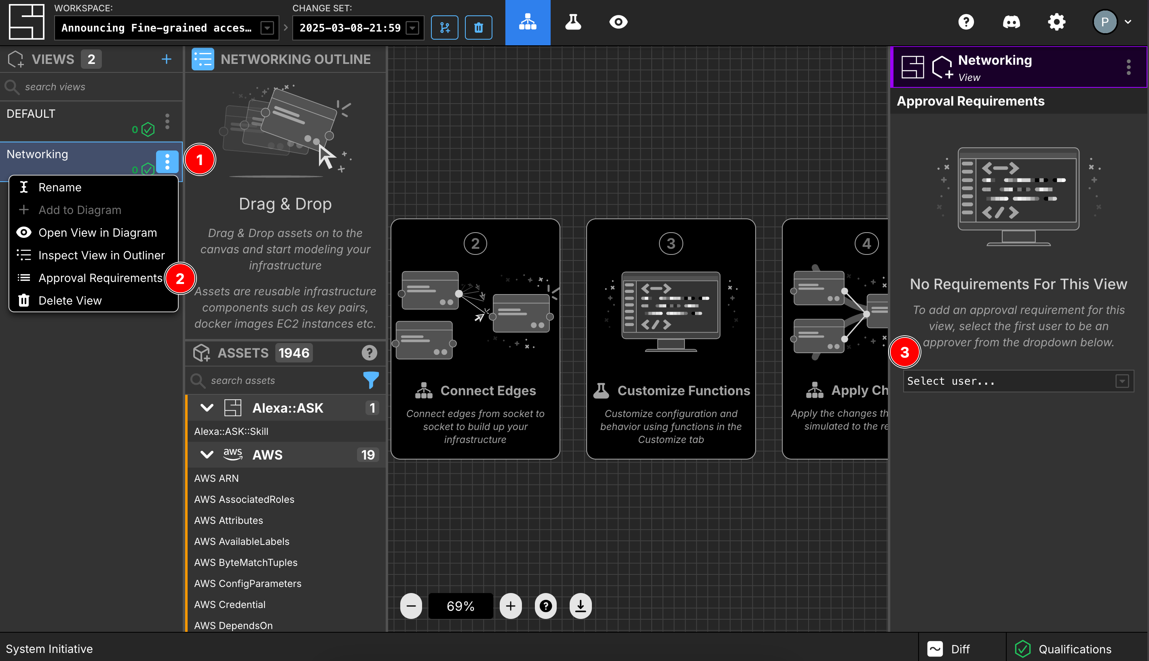The height and width of the screenshot is (661, 1149).
Task: Click the download diagram button
Action: (580, 606)
